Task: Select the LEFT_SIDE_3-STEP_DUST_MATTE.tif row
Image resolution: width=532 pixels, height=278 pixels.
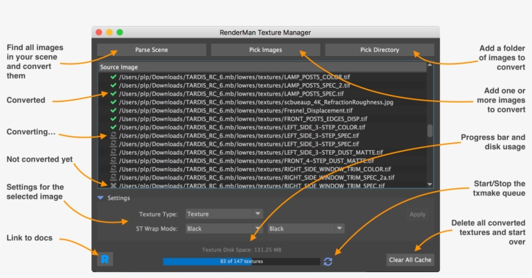Action: point(263,152)
